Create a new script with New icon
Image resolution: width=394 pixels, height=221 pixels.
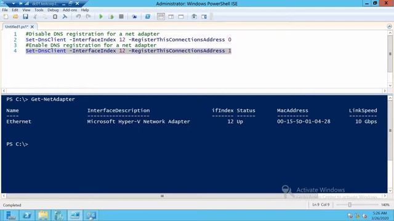[x=6, y=17]
